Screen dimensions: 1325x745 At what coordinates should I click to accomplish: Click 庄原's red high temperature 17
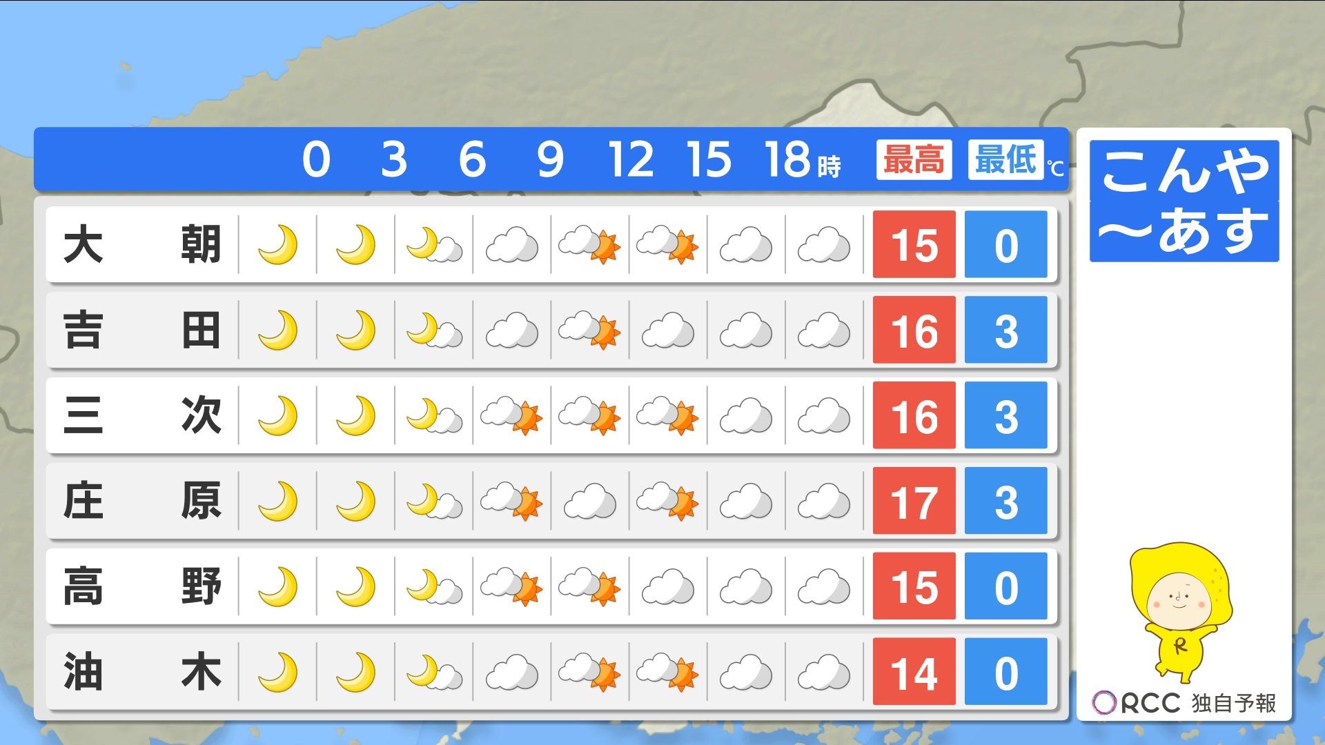point(914,501)
